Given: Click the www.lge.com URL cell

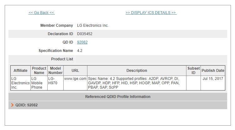Looking at the screenshot, I should (75, 79).
